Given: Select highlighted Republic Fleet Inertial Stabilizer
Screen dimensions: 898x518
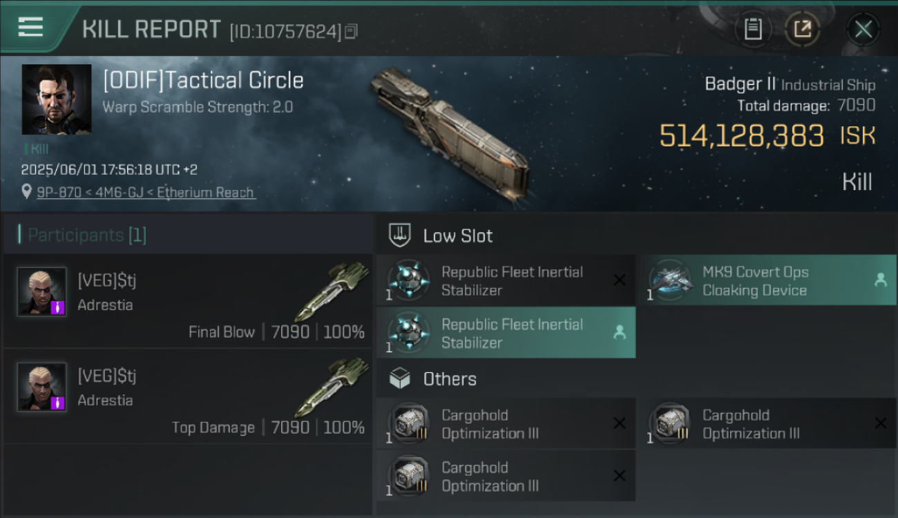Looking at the screenshot, I should coord(506,333).
